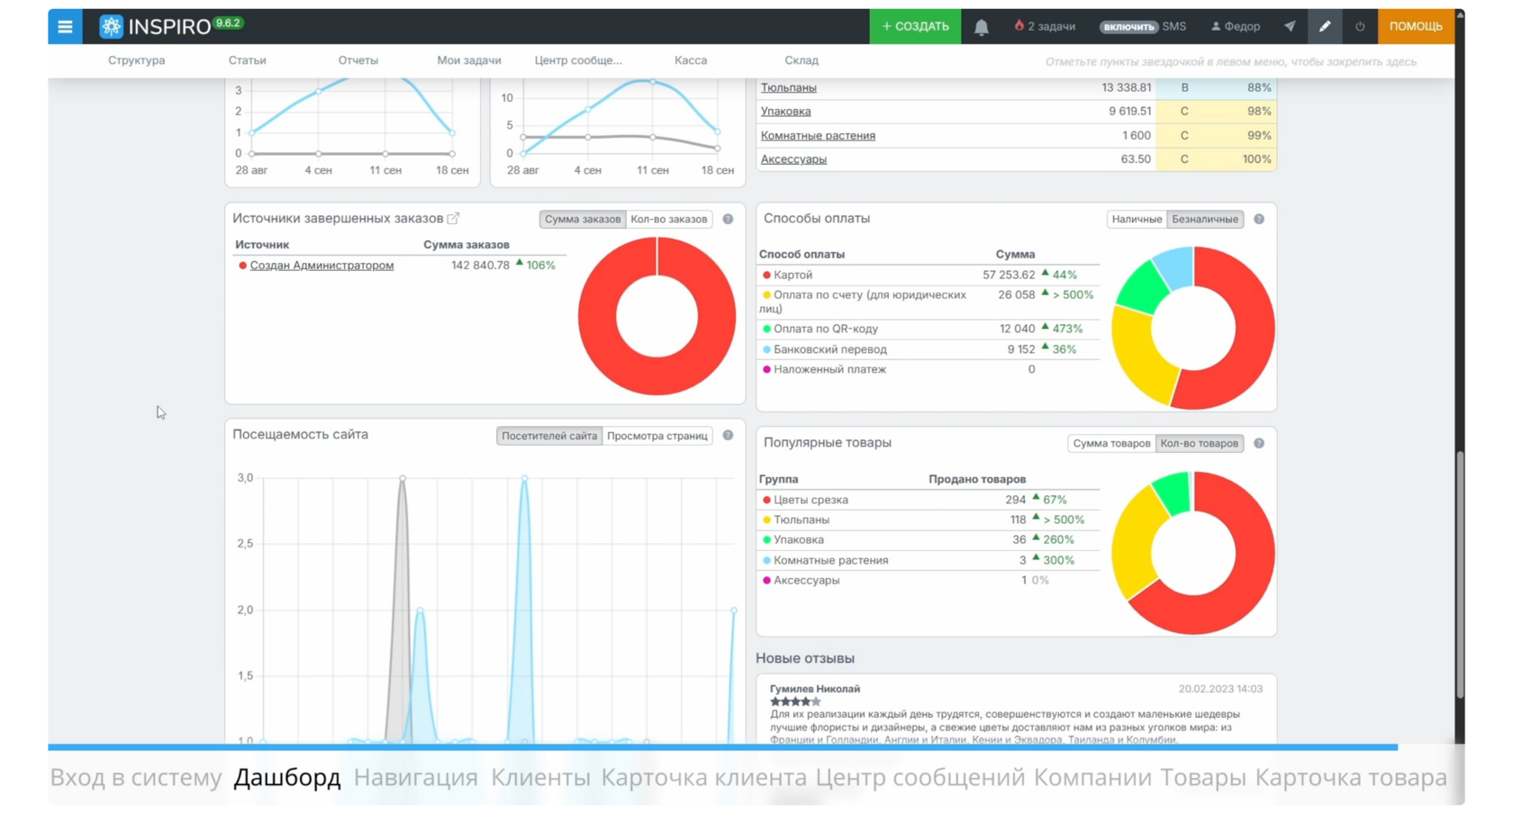Click the green СОЗДАТЬ button
Image resolution: width=1513 pixels, height=814 pixels.
(915, 26)
